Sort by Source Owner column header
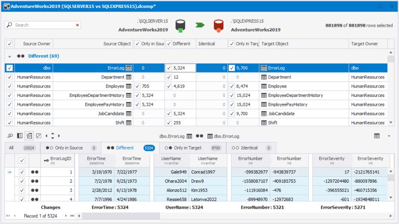 point(34,44)
